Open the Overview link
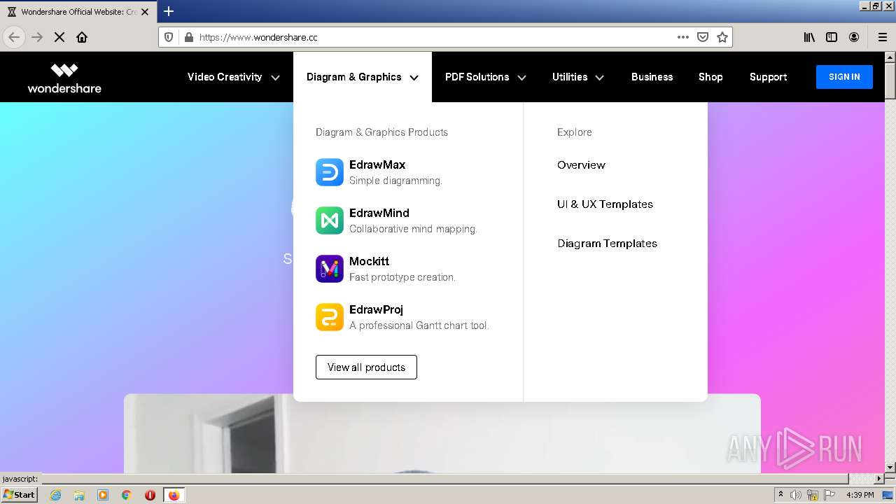 click(x=581, y=165)
